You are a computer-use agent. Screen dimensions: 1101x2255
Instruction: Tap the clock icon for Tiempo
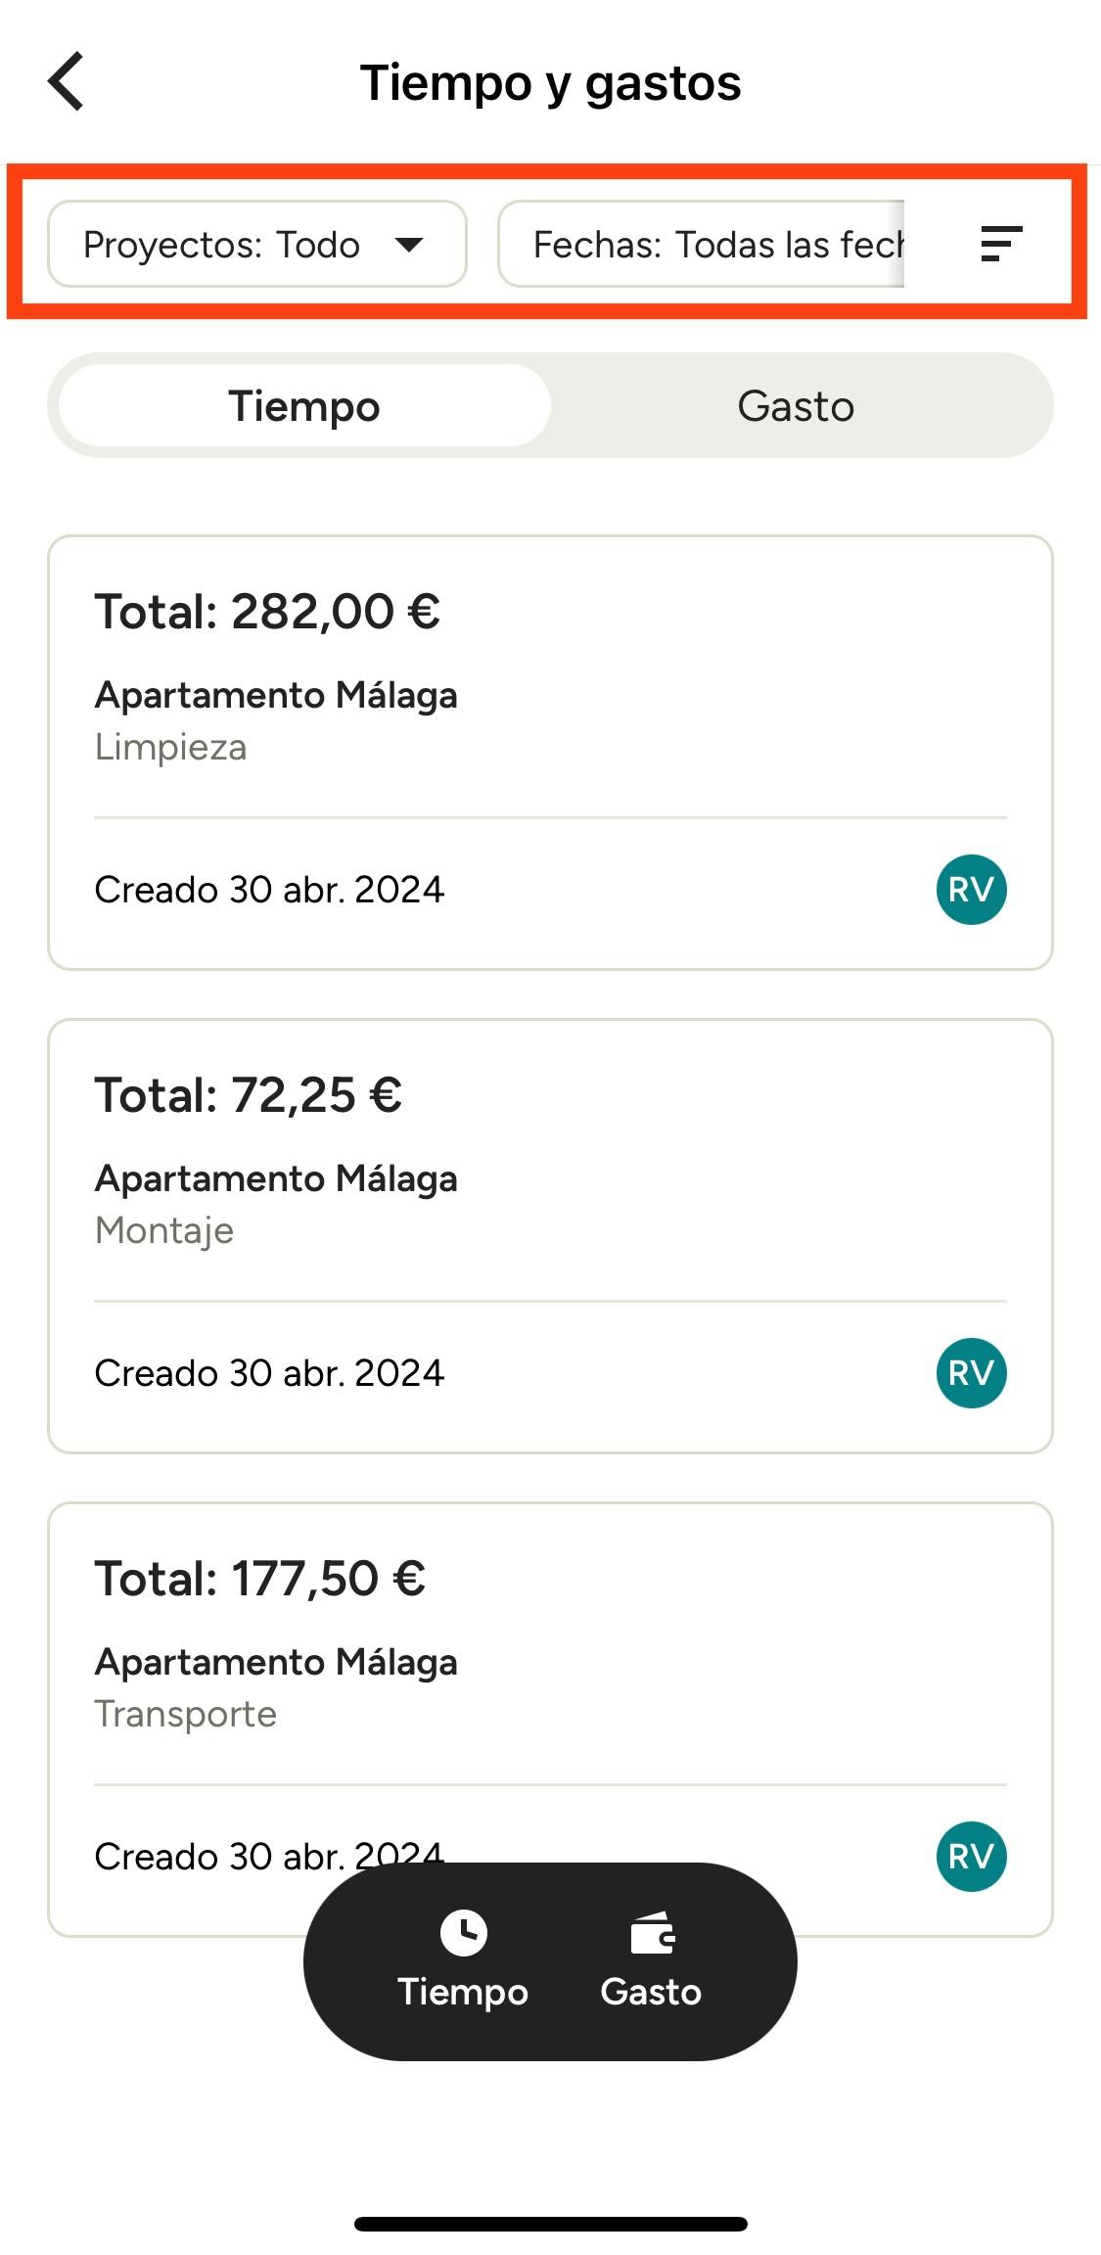click(x=463, y=1933)
